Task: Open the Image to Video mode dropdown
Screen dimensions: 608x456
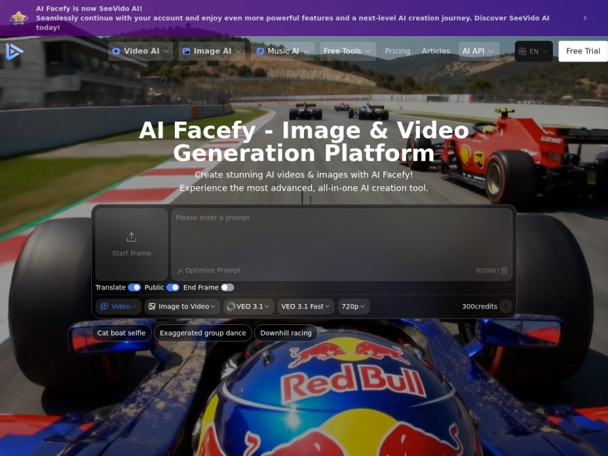Action: pyautogui.click(x=182, y=307)
